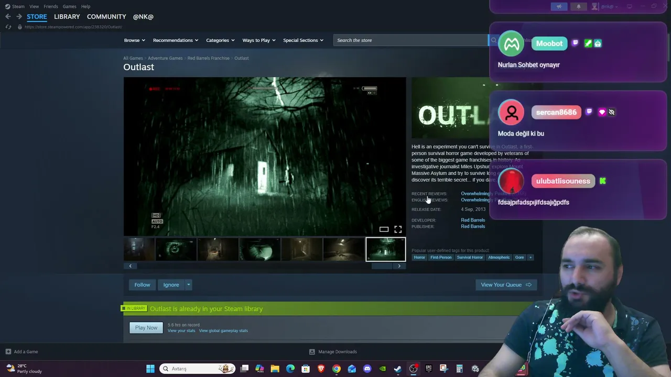Open Steam from the taskbar
The height and width of the screenshot is (377, 671).
(398, 369)
